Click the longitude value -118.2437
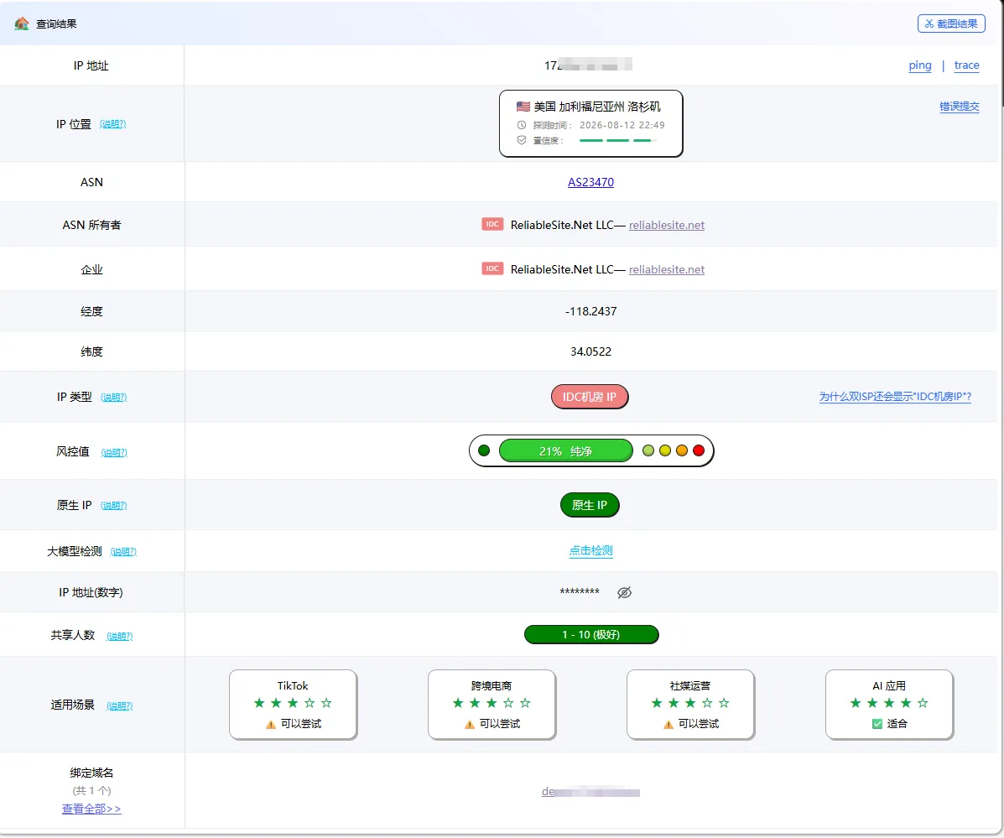Viewport: 1004px width, 838px height. [x=590, y=311]
